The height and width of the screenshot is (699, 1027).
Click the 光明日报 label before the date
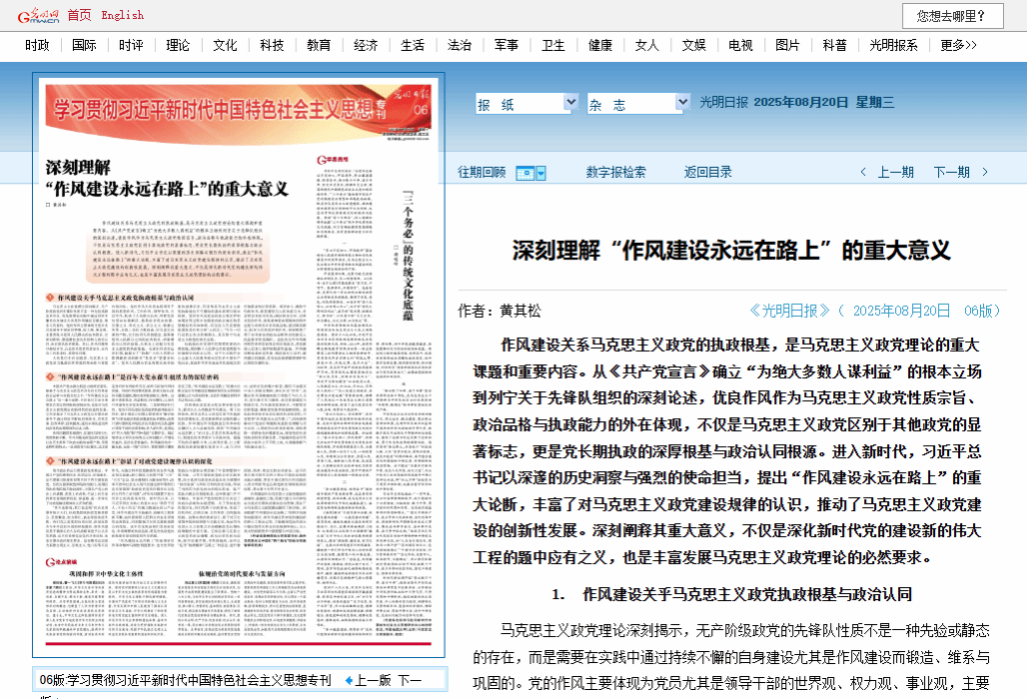tap(723, 102)
